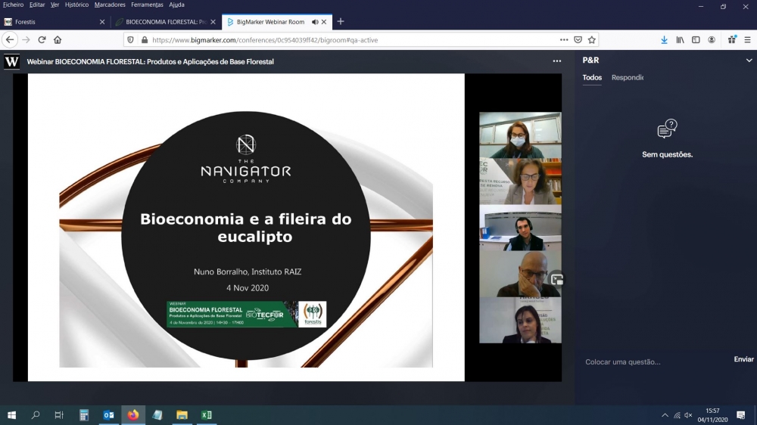Select the Todos tab in P&R
This screenshot has width=757, height=425.
(x=592, y=78)
